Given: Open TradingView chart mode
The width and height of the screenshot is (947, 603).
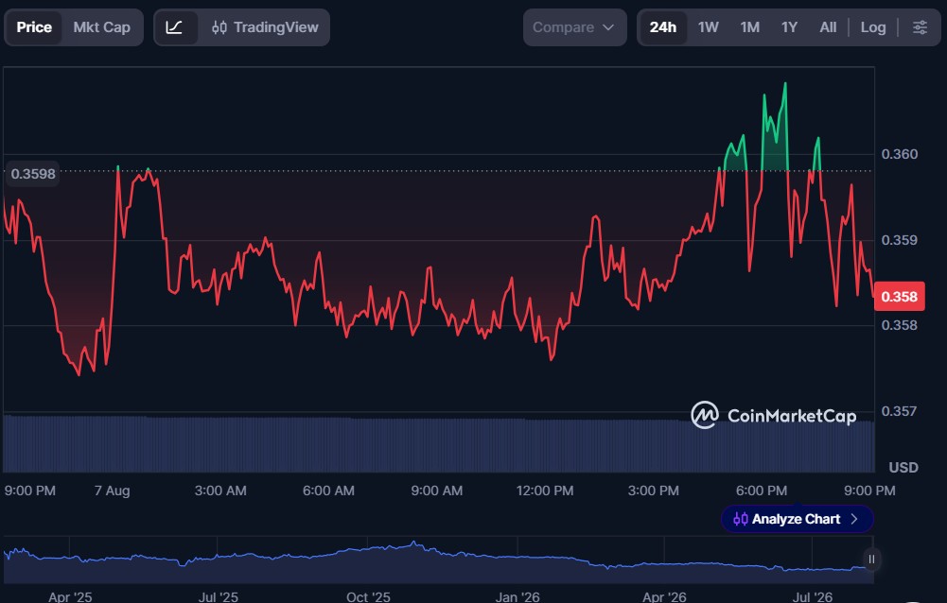Looking at the screenshot, I should click(265, 27).
